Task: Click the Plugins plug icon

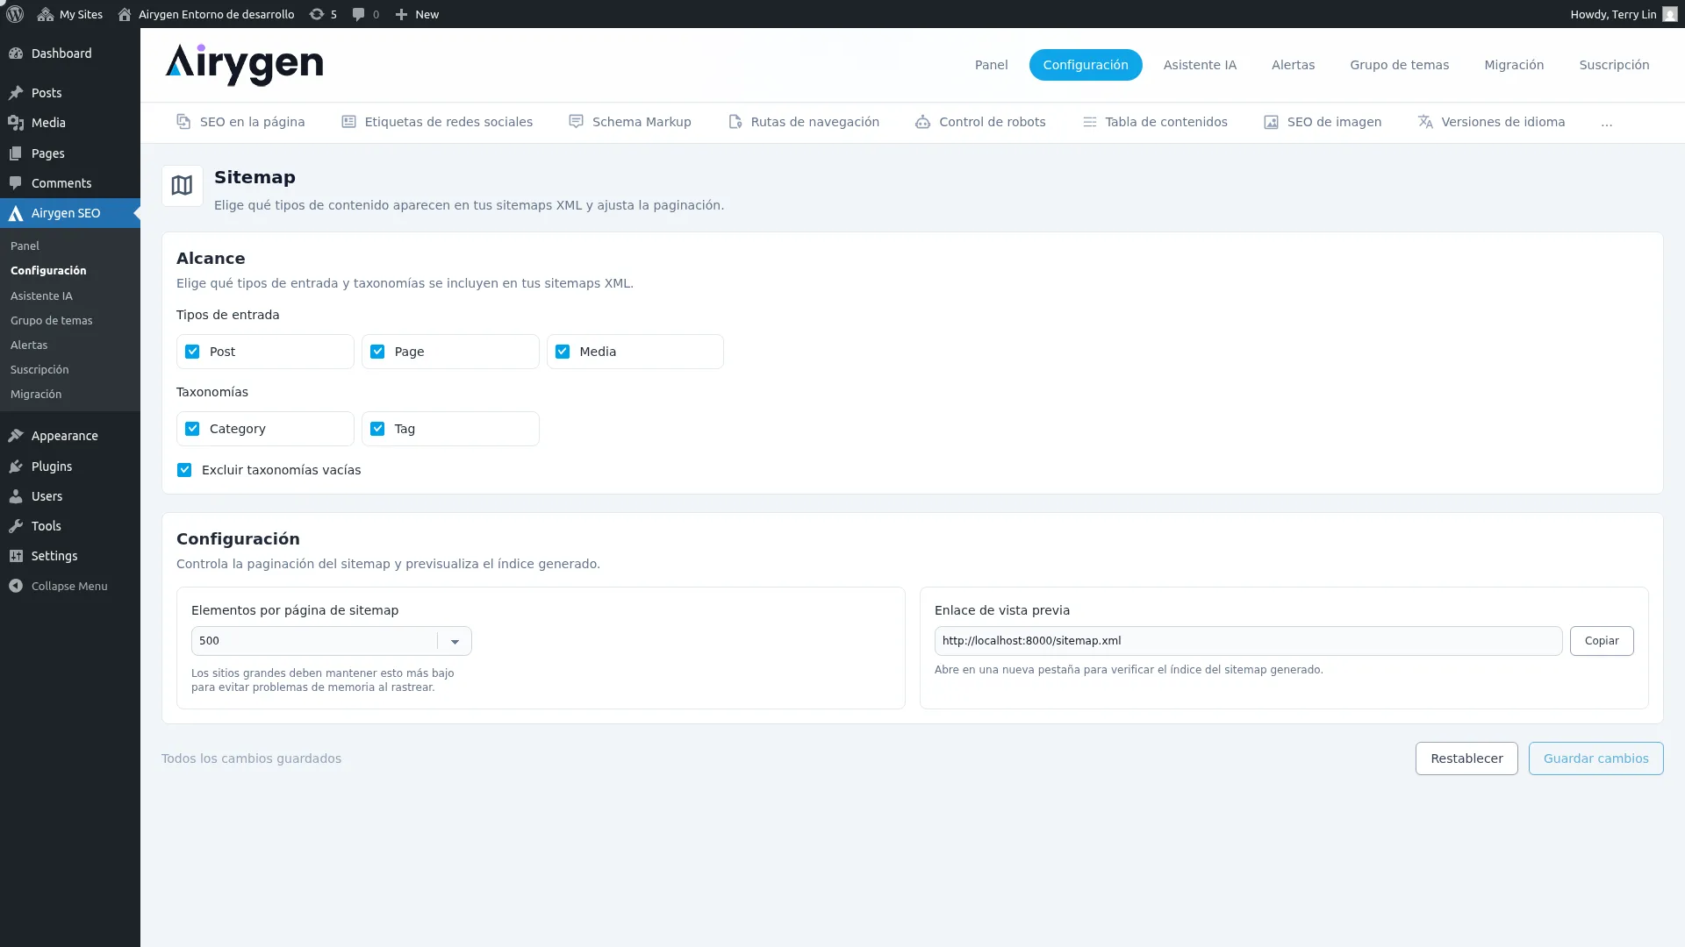Action: 16,466
